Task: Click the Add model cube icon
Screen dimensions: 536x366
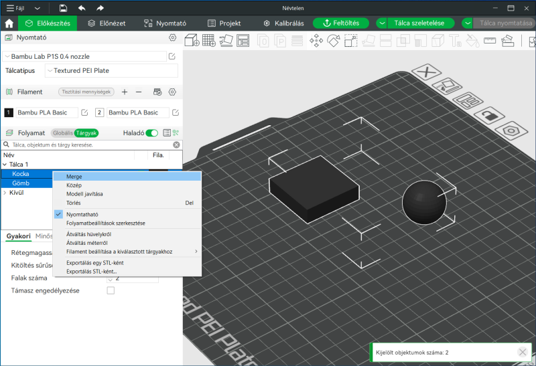Action: [192, 41]
